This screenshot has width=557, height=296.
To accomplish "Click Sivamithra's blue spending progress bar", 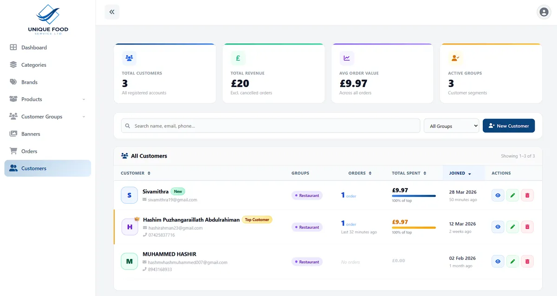I will point(414,196).
